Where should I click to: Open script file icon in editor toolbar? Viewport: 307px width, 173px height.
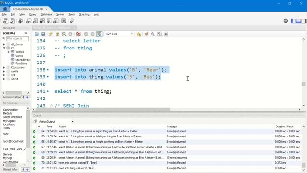pos(36,34)
